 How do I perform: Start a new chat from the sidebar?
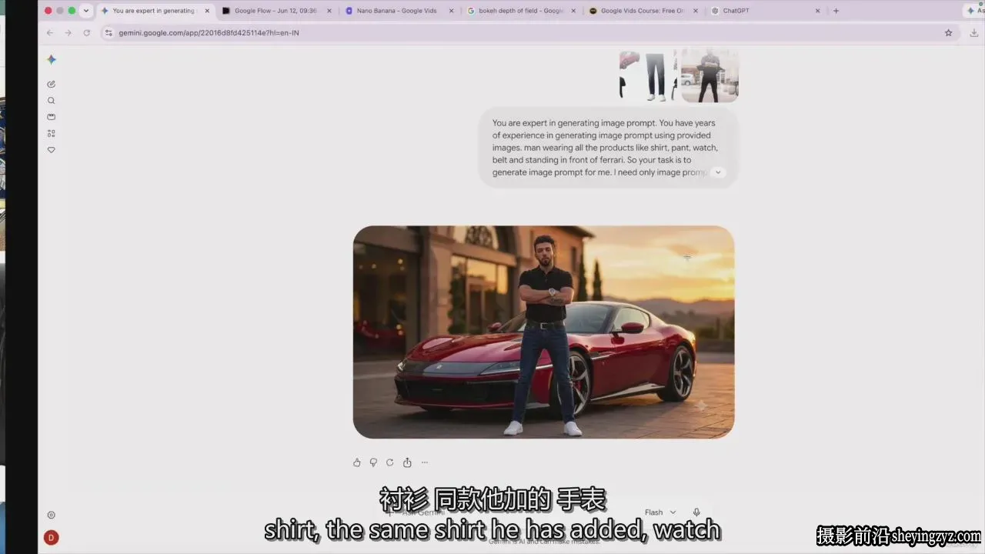pyautogui.click(x=52, y=84)
